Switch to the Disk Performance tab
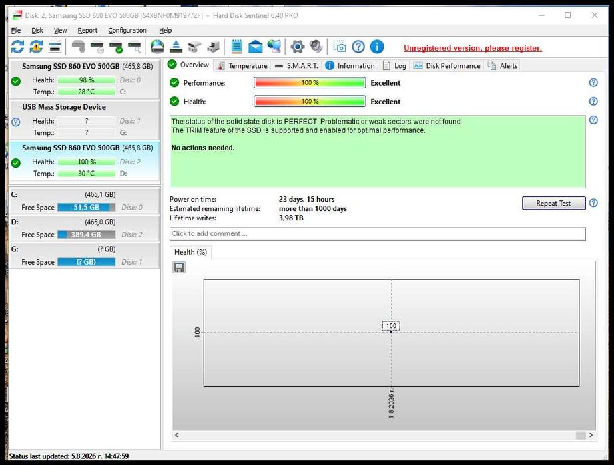This screenshot has height=465, width=614. pos(447,66)
